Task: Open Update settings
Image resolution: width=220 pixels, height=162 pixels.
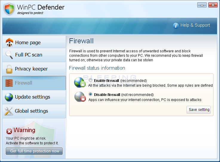Action: (34, 97)
